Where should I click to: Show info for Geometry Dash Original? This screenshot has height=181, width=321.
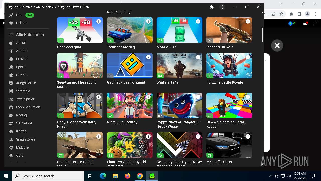[x=148, y=57]
